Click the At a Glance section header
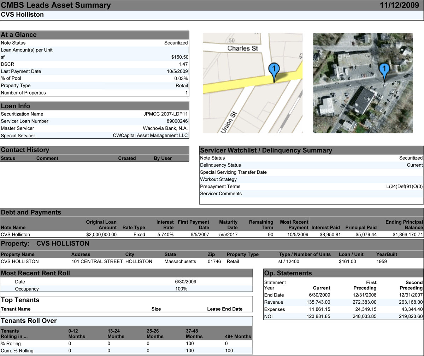This screenshot has height=356, width=424. 95,35
